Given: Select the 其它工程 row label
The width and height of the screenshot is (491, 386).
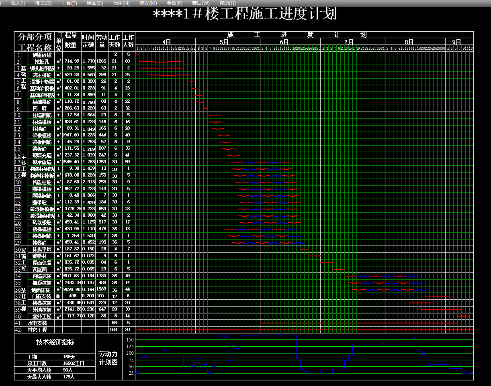Looking at the screenshot, I should 37,330.
